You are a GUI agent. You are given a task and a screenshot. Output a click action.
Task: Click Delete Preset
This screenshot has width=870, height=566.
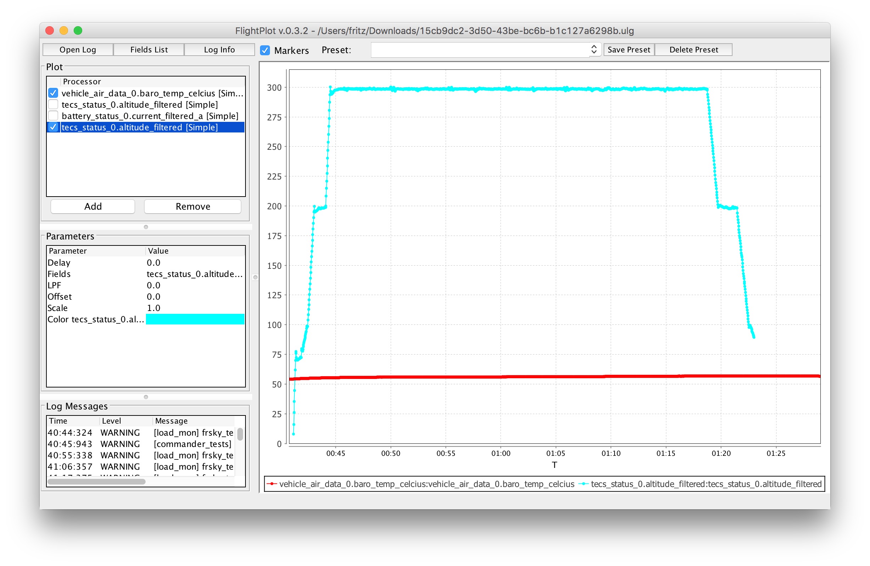(694, 50)
